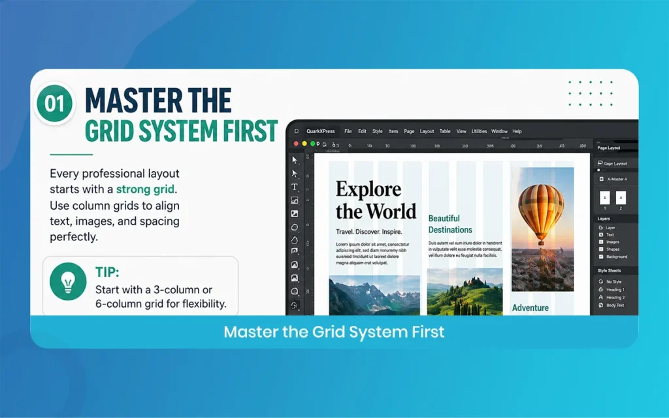
Task: Open the Layout menu
Action: pos(427,131)
